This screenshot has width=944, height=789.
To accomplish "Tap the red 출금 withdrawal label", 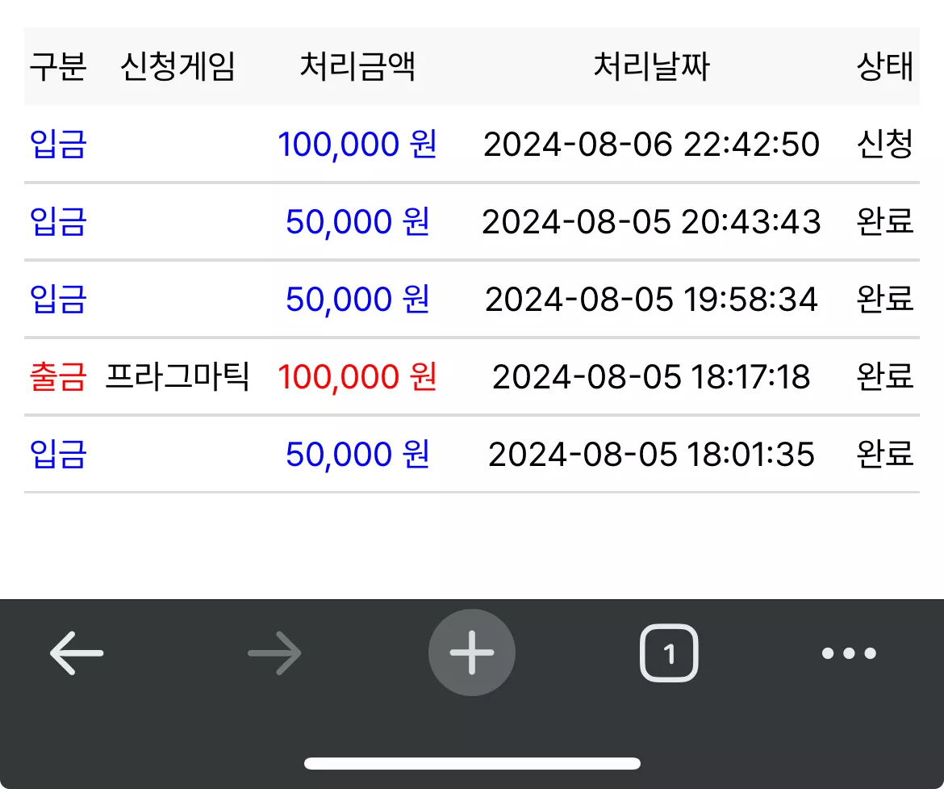I will pyautogui.click(x=58, y=376).
